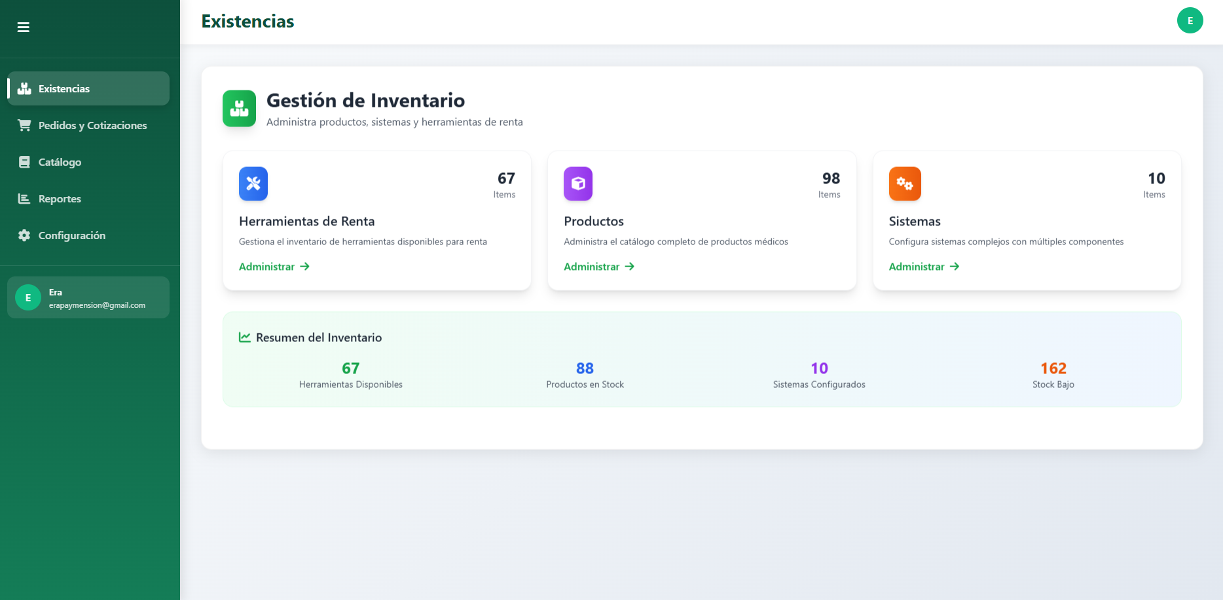Image resolution: width=1223 pixels, height=600 pixels.
Task: Click the Era user profile in the sidebar
Action: (x=88, y=297)
